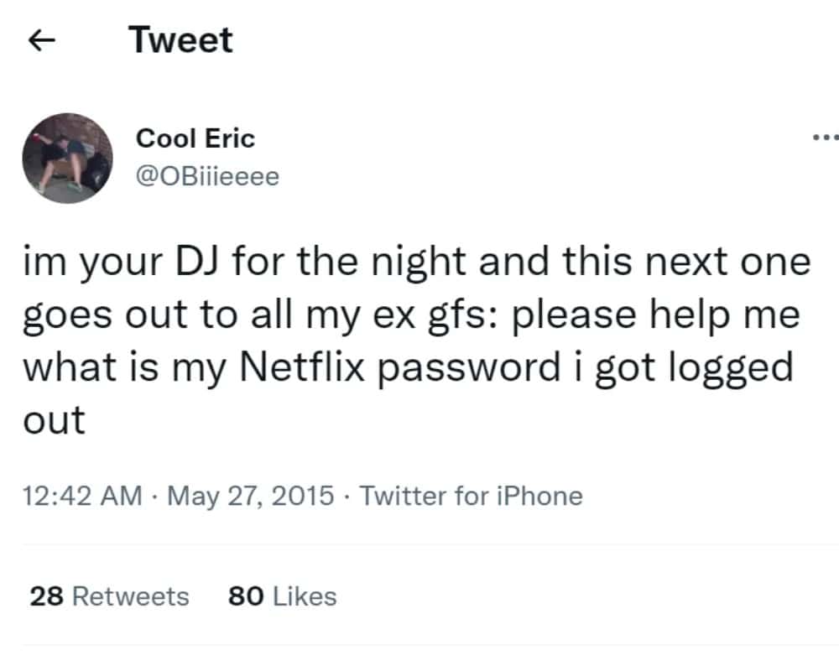Viewport: 839px width, 671px height.
Task: Open Cool Eric's profile picture
Action: click(67, 159)
